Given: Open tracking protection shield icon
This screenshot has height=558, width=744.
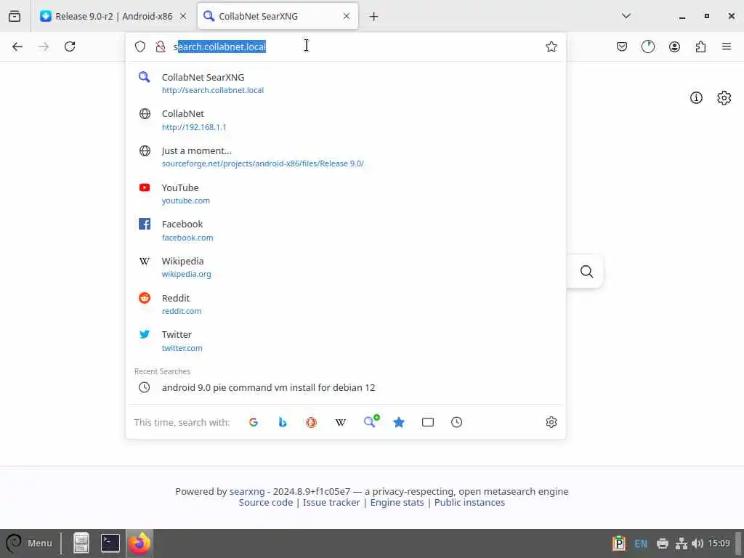Looking at the screenshot, I should (x=140, y=46).
